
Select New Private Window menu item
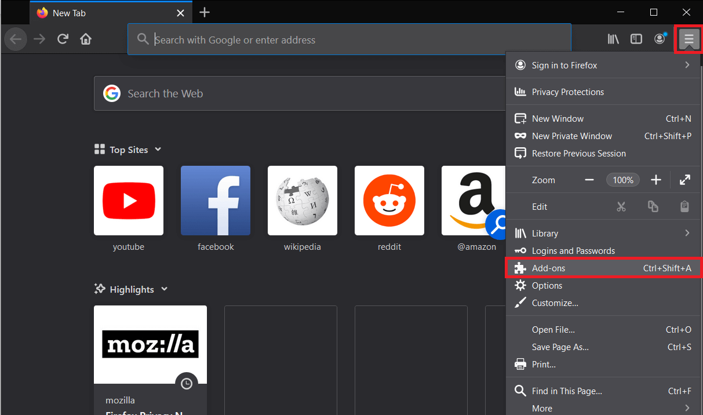571,136
